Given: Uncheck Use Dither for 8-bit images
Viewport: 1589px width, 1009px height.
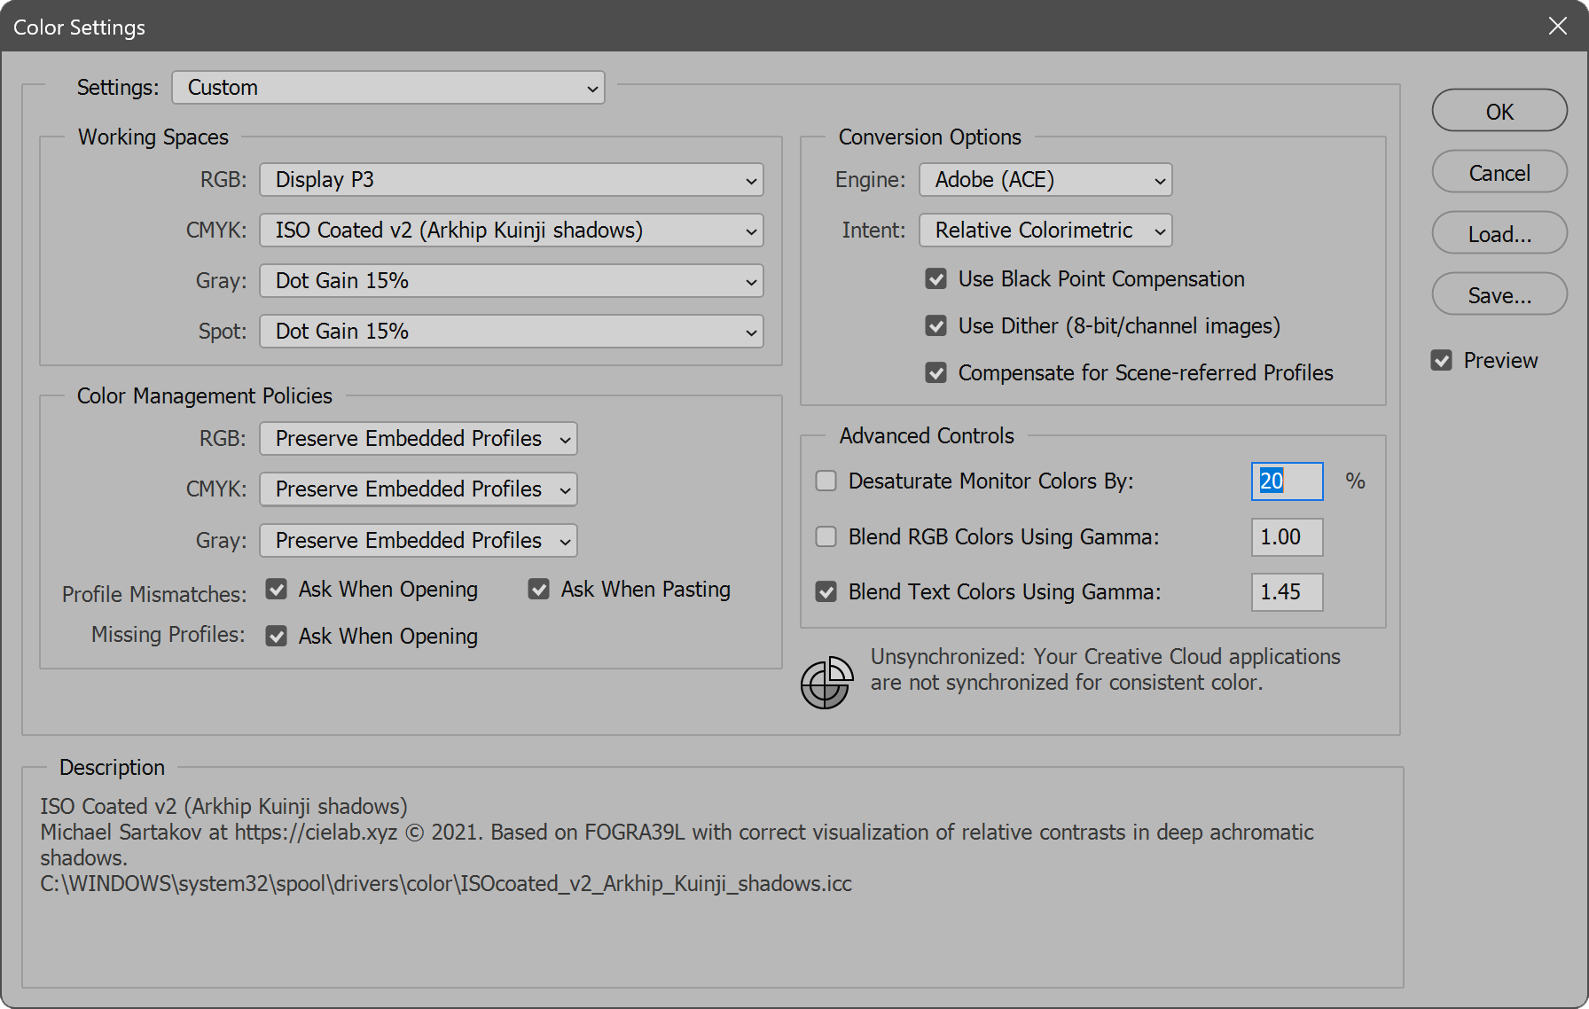Looking at the screenshot, I should (x=936, y=326).
